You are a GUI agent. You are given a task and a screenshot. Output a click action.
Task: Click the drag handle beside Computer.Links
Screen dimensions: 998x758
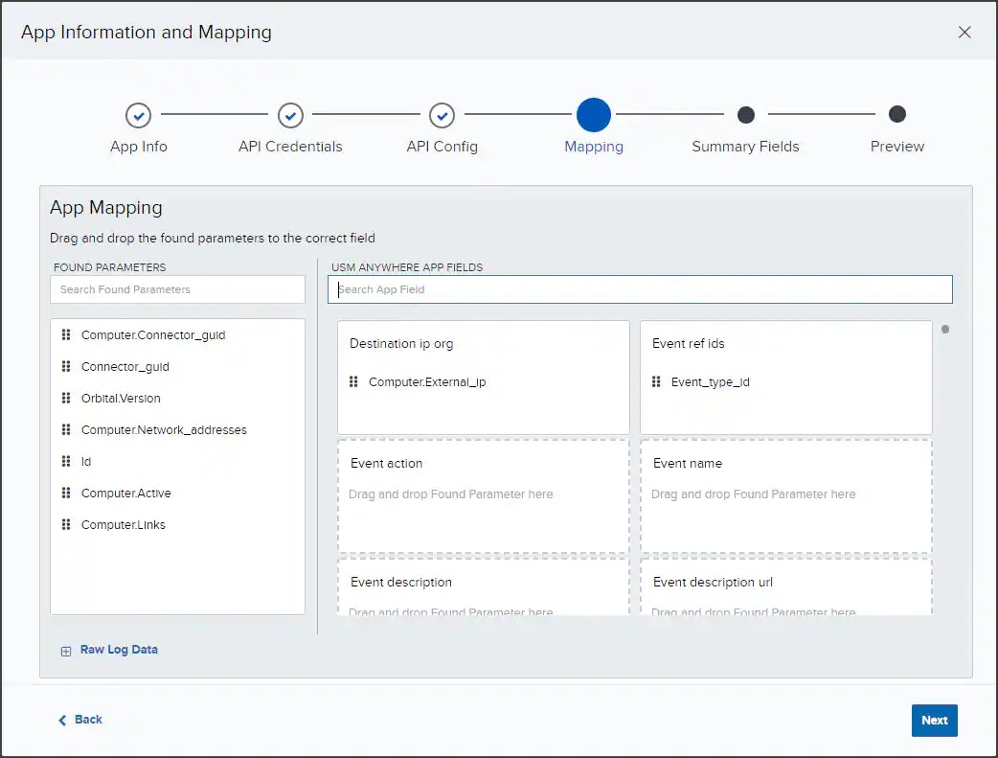(x=66, y=525)
